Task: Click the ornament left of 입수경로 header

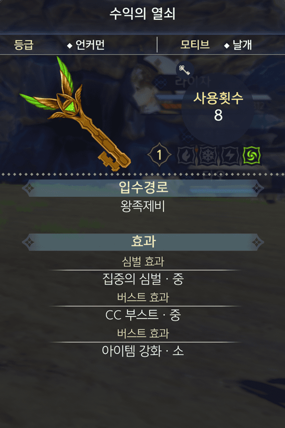Action: [29, 188]
